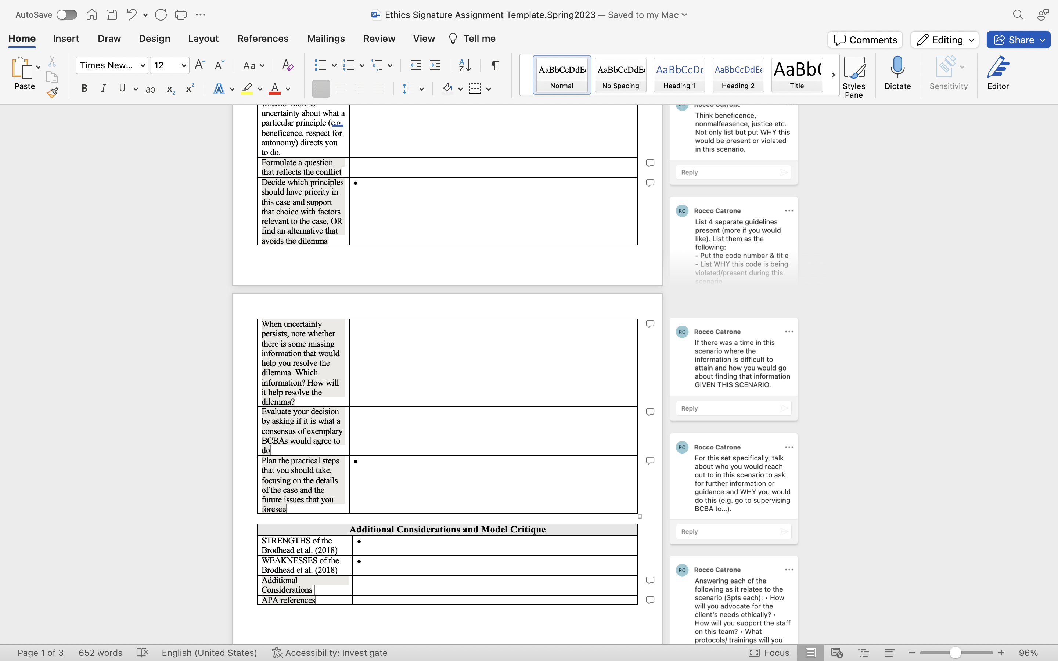The image size is (1058, 661).
Task: Click the Save floppy disk icon
Action: click(x=111, y=15)
